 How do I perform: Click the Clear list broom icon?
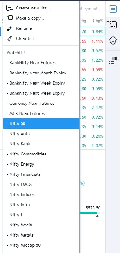click(10, 38)
